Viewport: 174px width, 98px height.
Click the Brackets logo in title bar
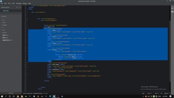coord(1,1)
